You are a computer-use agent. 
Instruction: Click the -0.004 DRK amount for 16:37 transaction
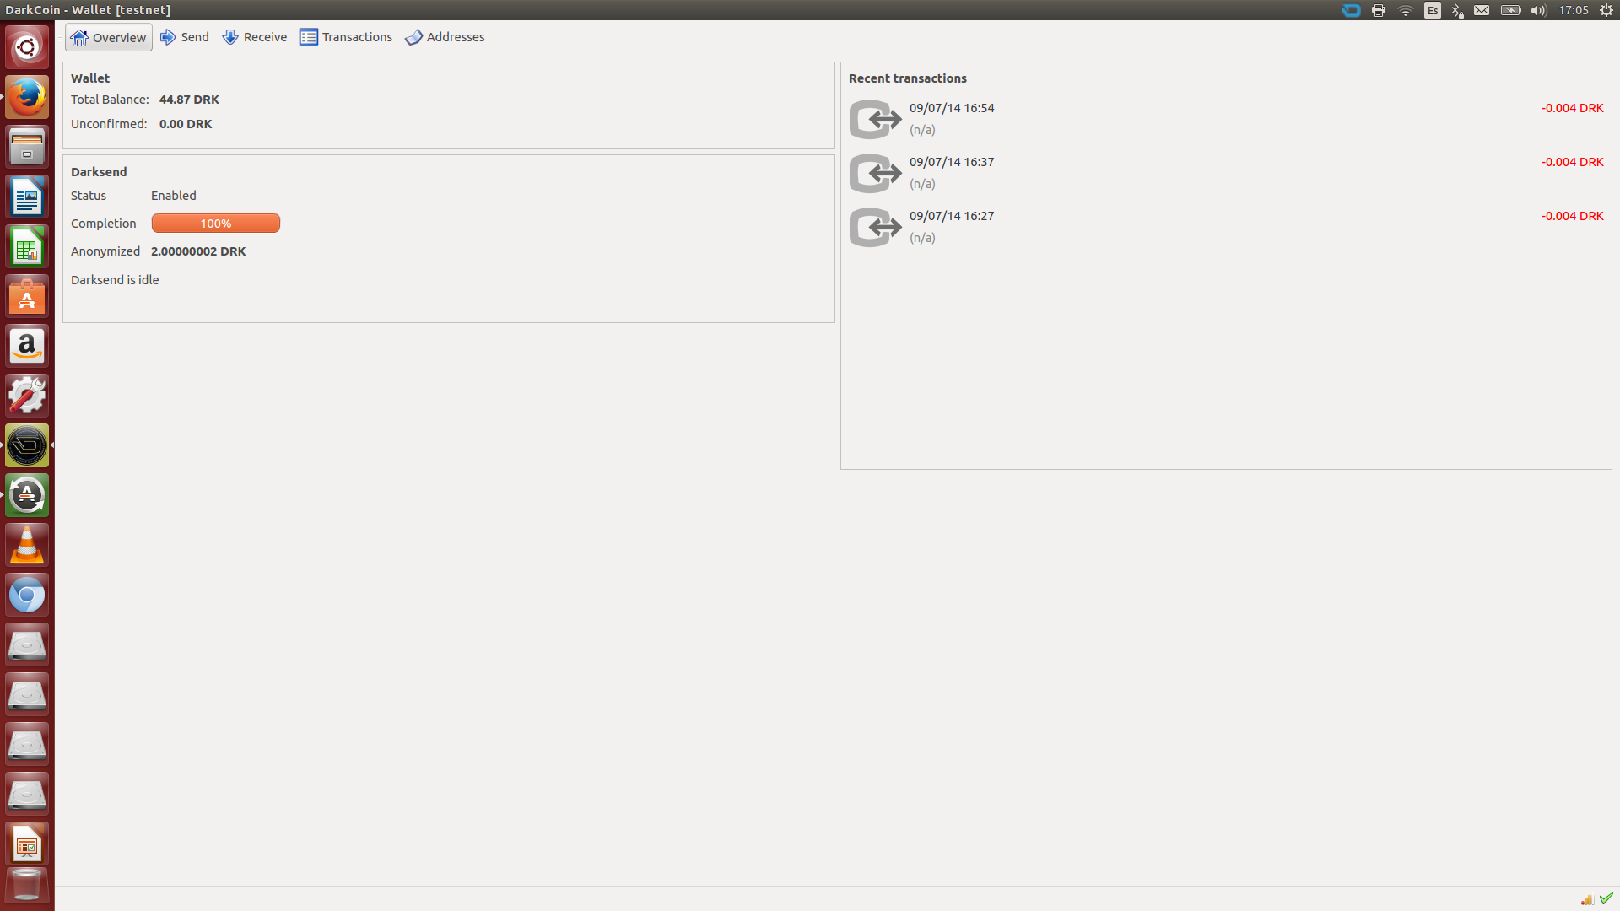click(1573, 162)
